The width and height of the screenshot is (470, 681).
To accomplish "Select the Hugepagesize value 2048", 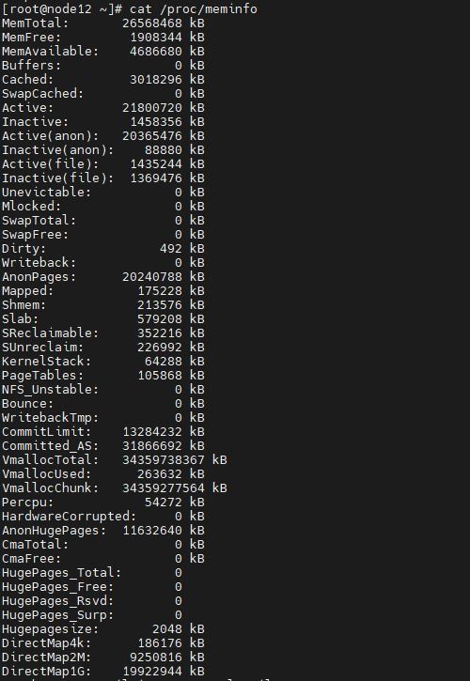I will tap(167, 629).
